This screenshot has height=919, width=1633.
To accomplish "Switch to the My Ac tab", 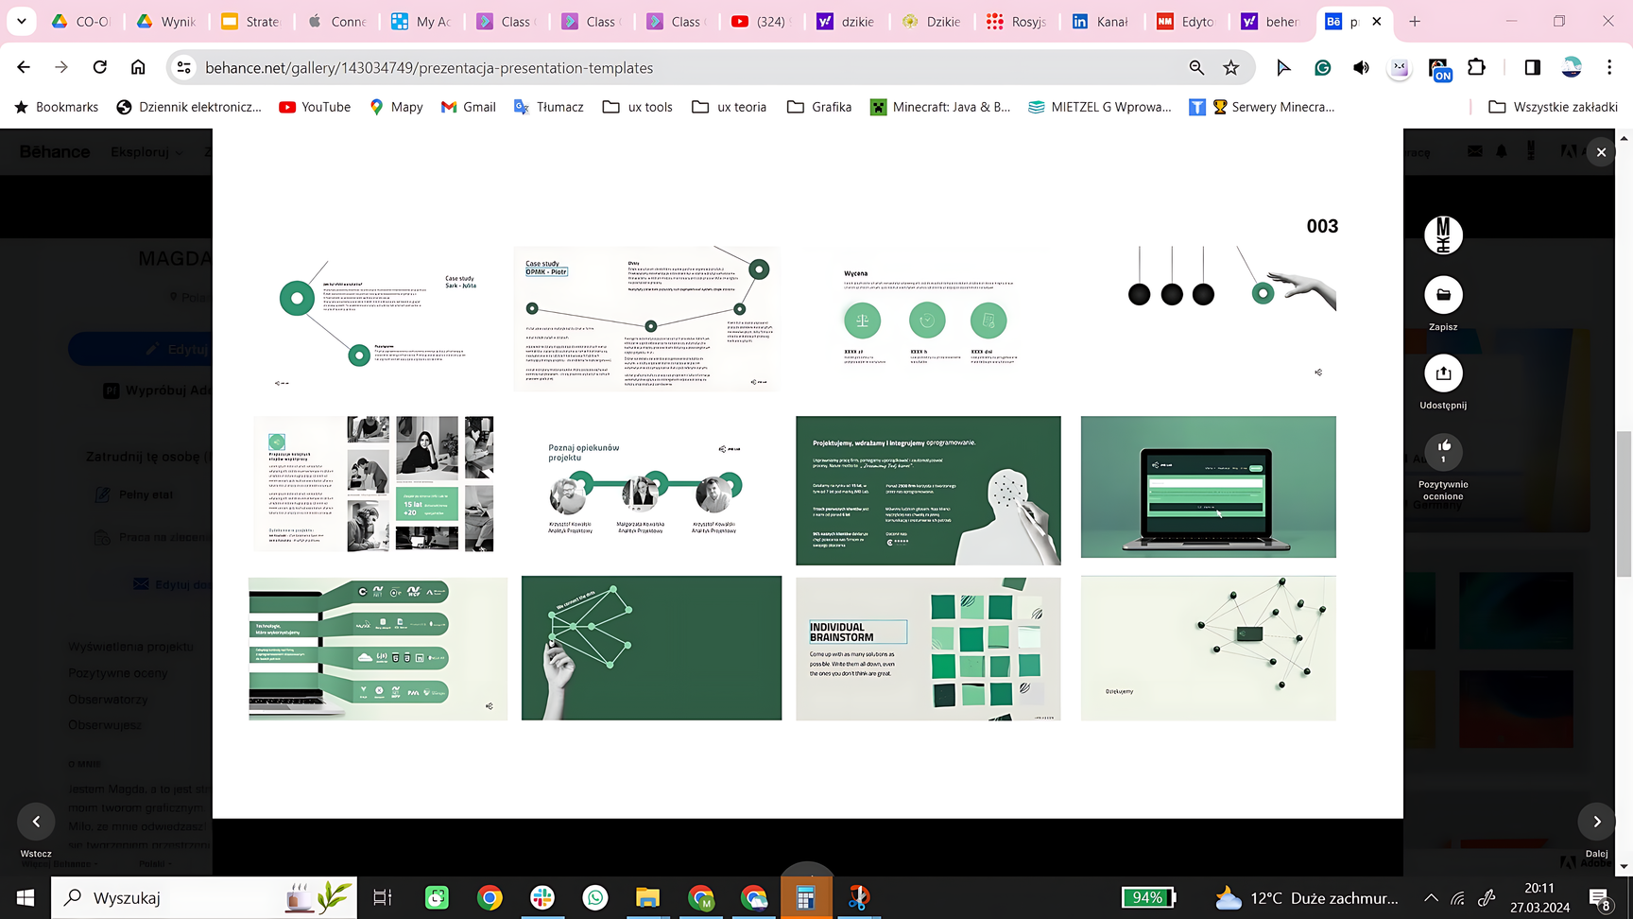I will [421, 21].
